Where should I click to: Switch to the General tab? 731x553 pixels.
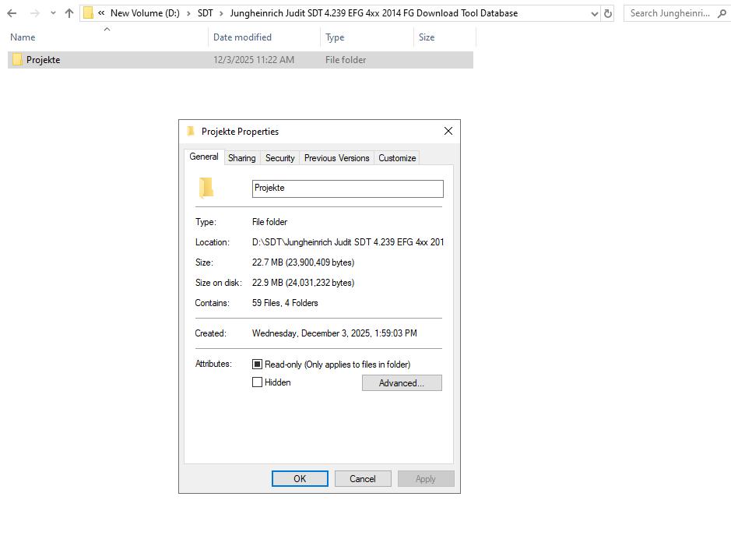coord(204,157)
